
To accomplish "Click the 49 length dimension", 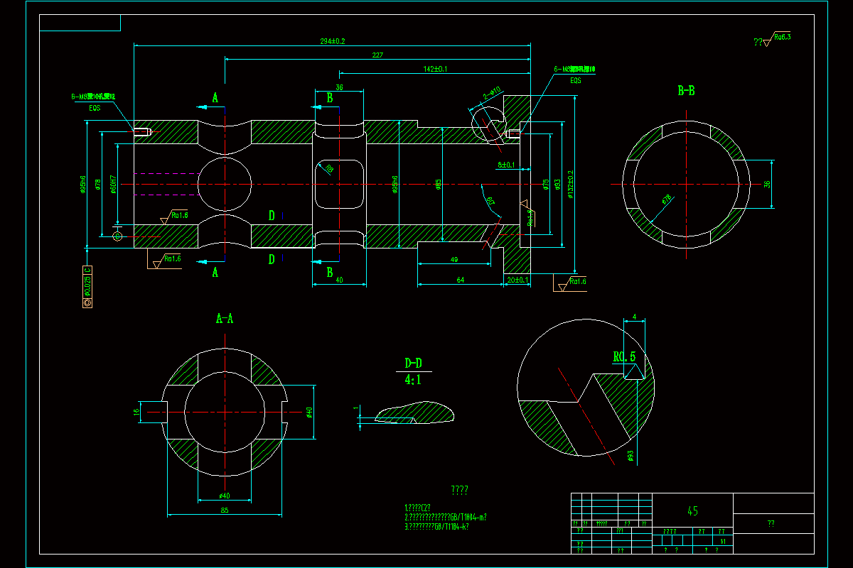I will pos(454,260).
